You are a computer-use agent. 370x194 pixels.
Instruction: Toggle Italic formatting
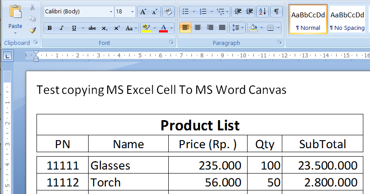pos(61,28)
